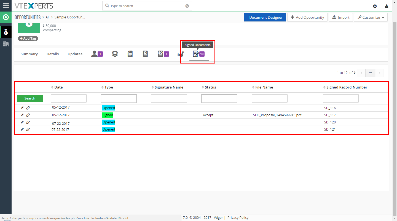Click the link icon for SD_121

(x=28, y=129)
